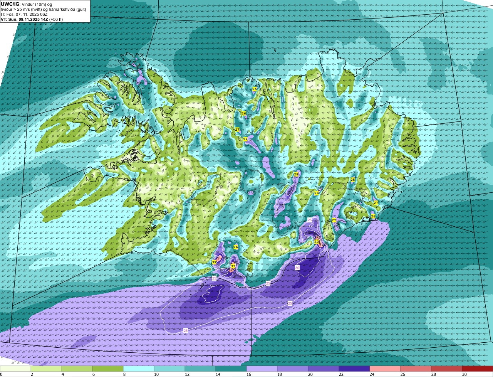This screenshot has width=493, height=377.
Task: Pick the 28–30 m/s red legend swatch
Action: click(x=447, y=369)
